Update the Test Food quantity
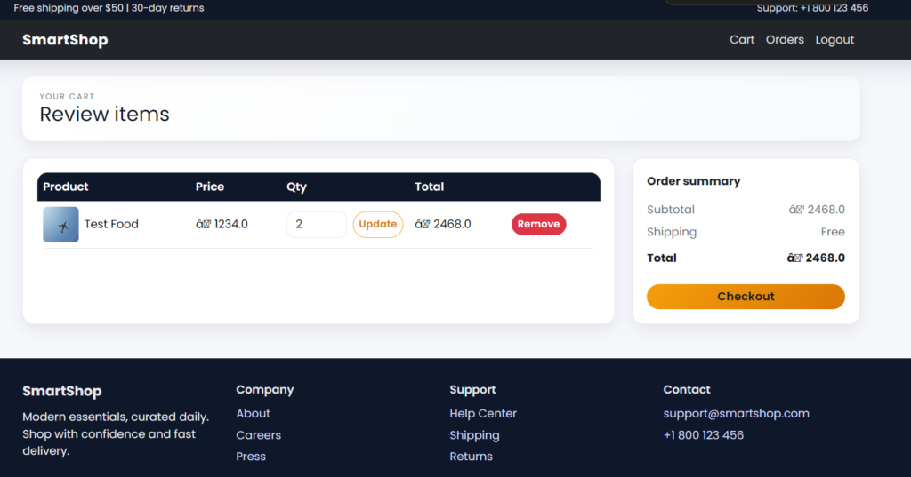The width and height of the screenshot is (911, 477). pyautogui.click(x=377, y=224)
